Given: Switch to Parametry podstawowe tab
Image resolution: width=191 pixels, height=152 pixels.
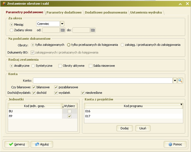Looking at the screenshot, I should (24, 12).
